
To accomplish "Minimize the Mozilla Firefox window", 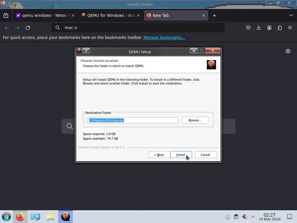I will point(271,3).
